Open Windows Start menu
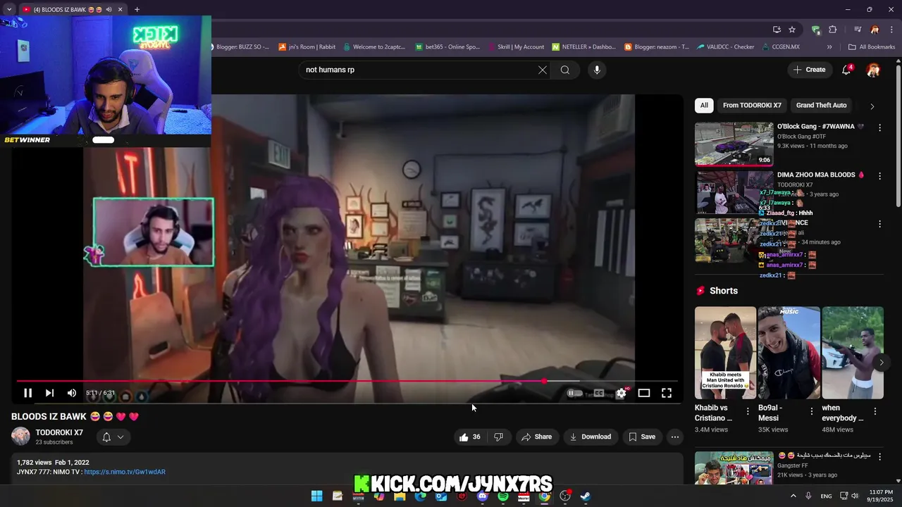Screen dimensions: 902x507 (317, 496)
